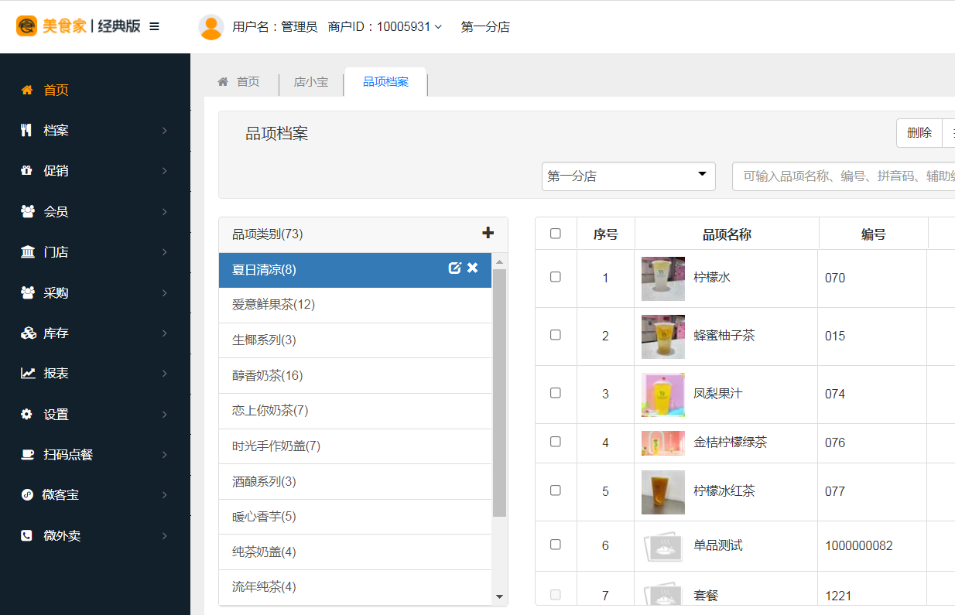
Task: Expand the 报表 sidebar menu
Action: pyautogui.click(x=94, y=373)
